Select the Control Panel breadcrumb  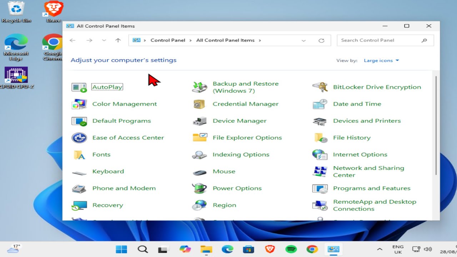pyautogui.click(x=168, y=40)
